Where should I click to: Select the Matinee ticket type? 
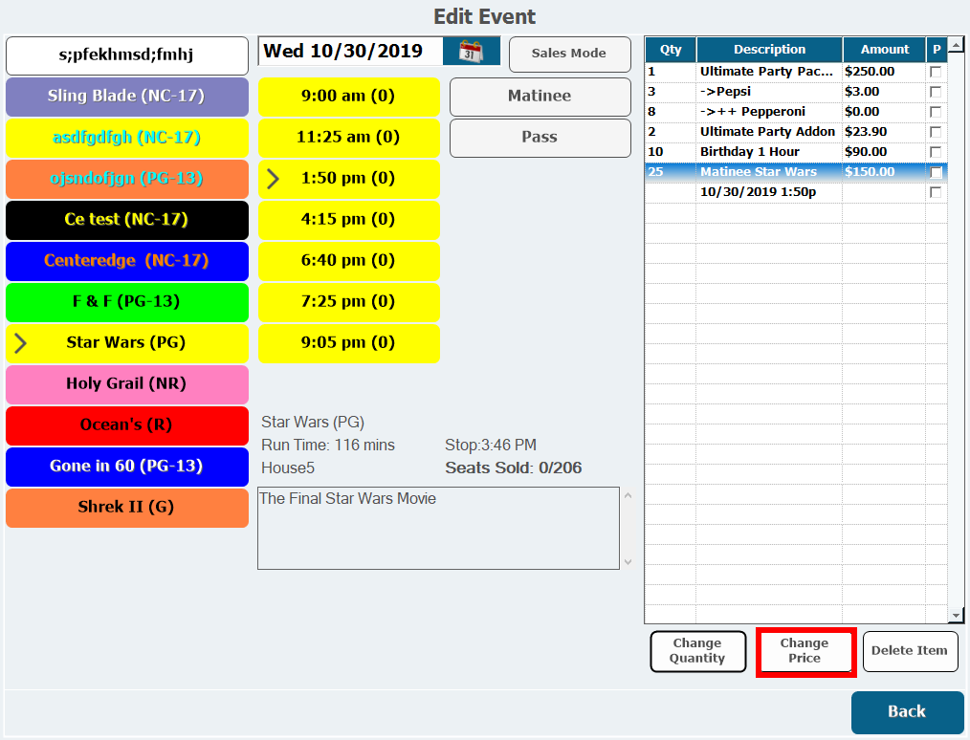[x=540, y=97]
